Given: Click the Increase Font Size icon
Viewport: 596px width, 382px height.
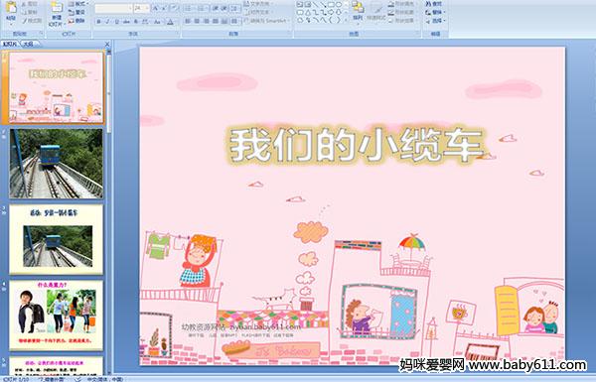Looking at the screenshot, I should coord(156,8).
